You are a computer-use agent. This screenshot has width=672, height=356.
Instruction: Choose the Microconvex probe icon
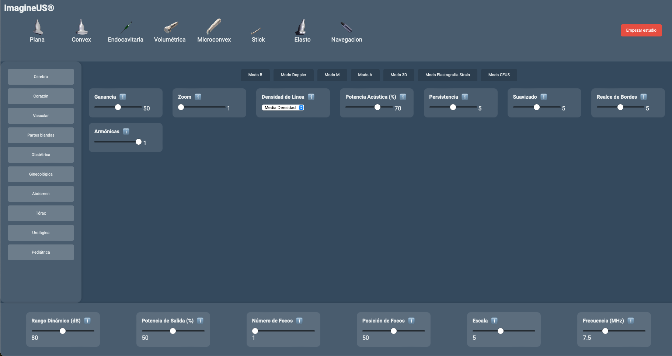pyautogui.click(x=214, y=27)
